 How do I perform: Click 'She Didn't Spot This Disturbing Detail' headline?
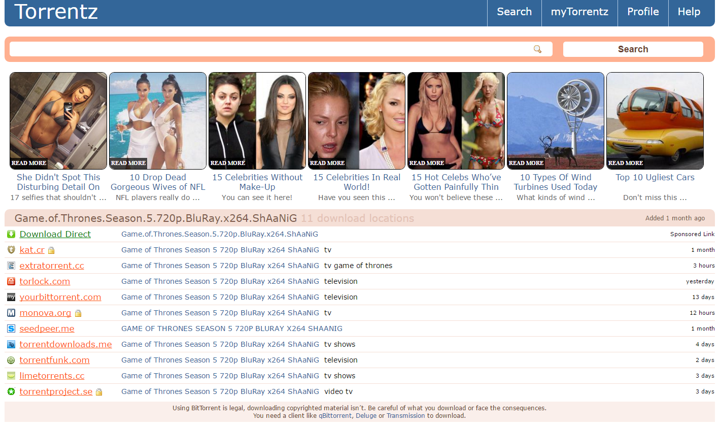58,182
